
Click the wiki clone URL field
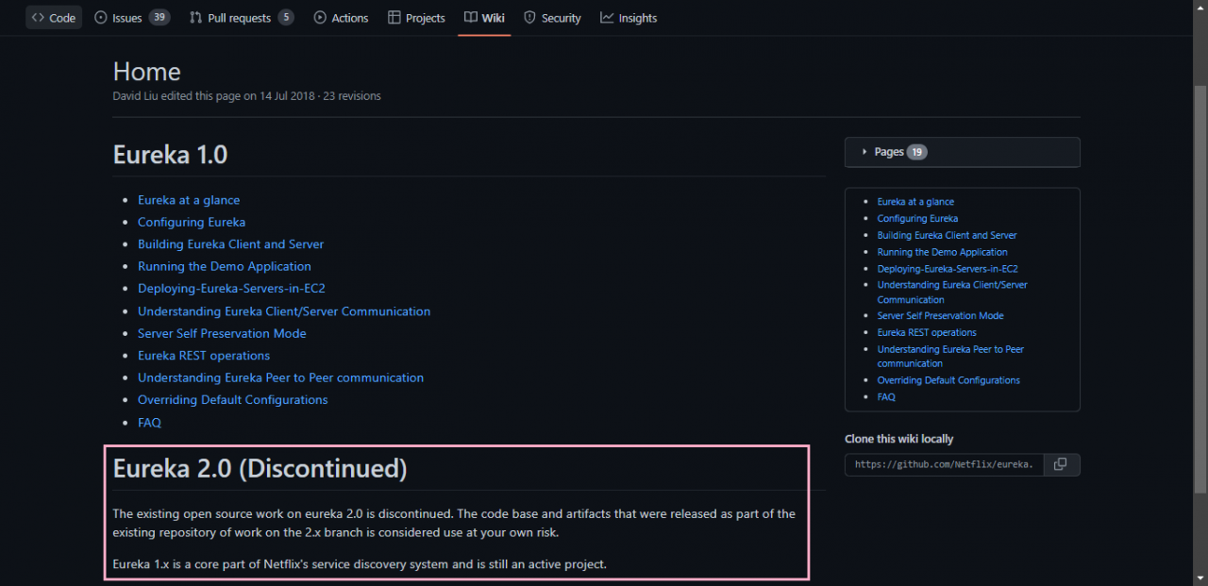tap(944, 464)
